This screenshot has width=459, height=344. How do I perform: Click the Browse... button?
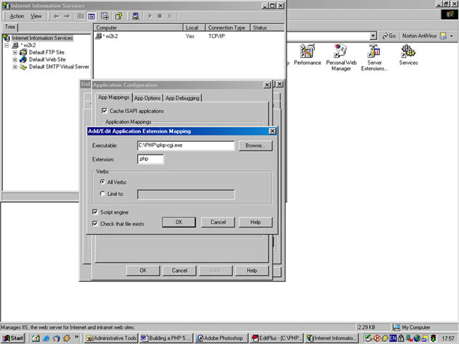254,146
